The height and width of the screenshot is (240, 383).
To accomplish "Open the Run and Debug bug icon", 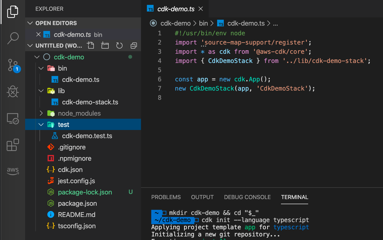I will [13, 91].
